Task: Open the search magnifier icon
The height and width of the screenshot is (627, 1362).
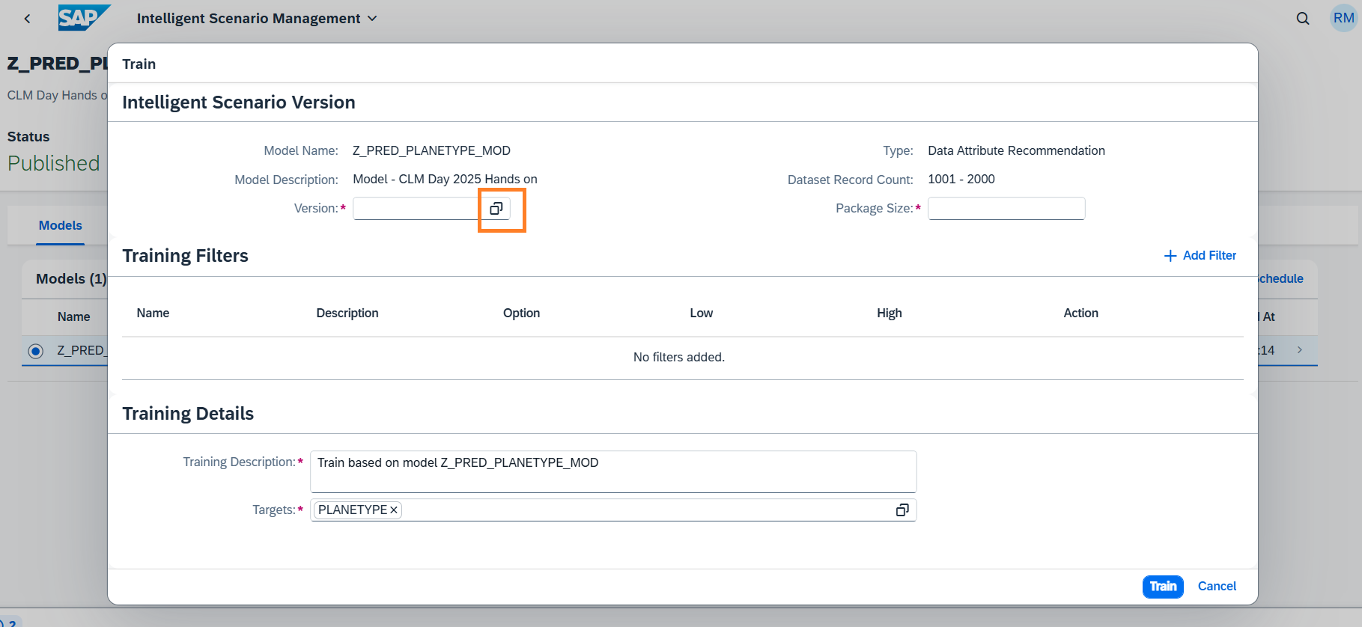Action: point(1303,19)
